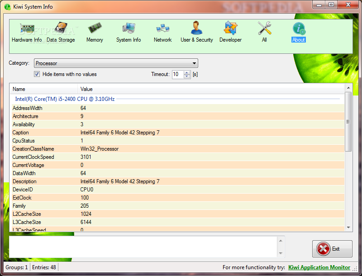Decrease Timeout value with down arrow
This screenshot has width=362, height=276.
coord(187,76)
